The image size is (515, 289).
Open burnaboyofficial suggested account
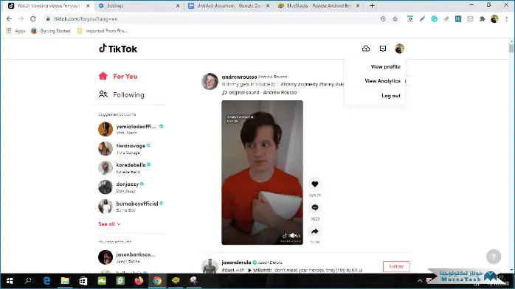click(131, 206)
